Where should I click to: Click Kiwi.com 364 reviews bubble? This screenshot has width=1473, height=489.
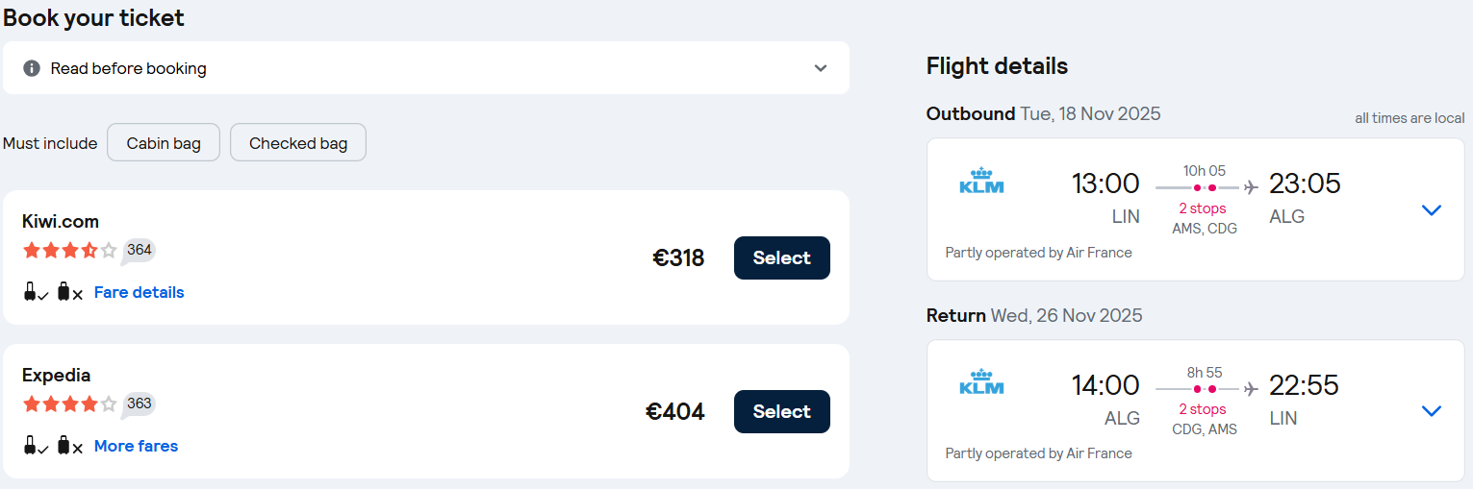pos(139,251)
